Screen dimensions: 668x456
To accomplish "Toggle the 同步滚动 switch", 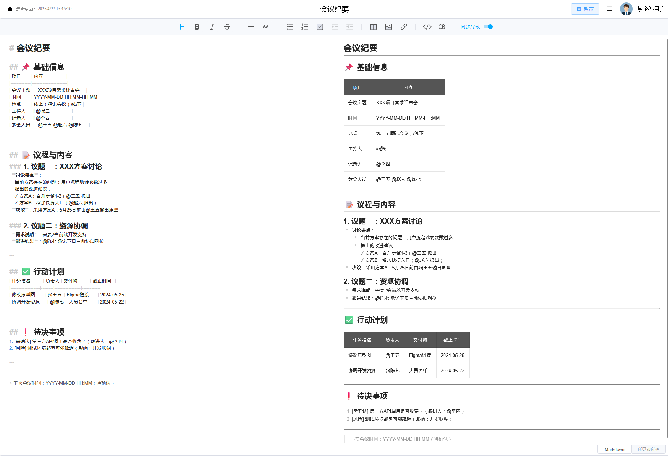I will tap(488, 27).
